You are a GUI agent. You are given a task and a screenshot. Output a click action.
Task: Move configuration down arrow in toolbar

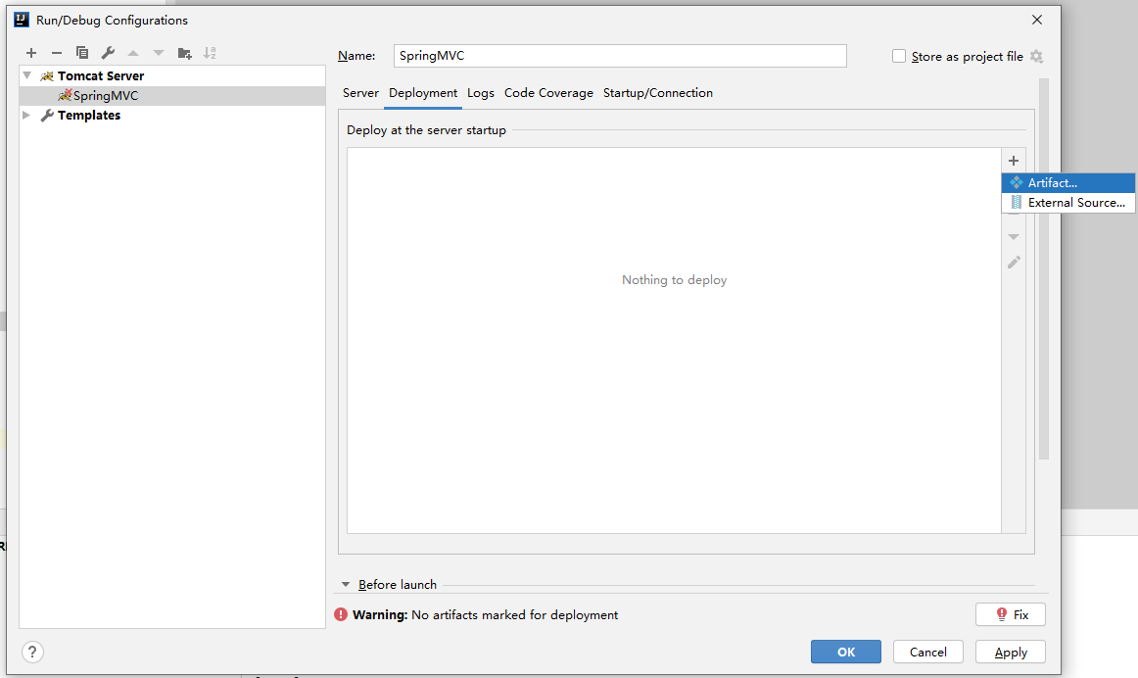pos(159,53)
